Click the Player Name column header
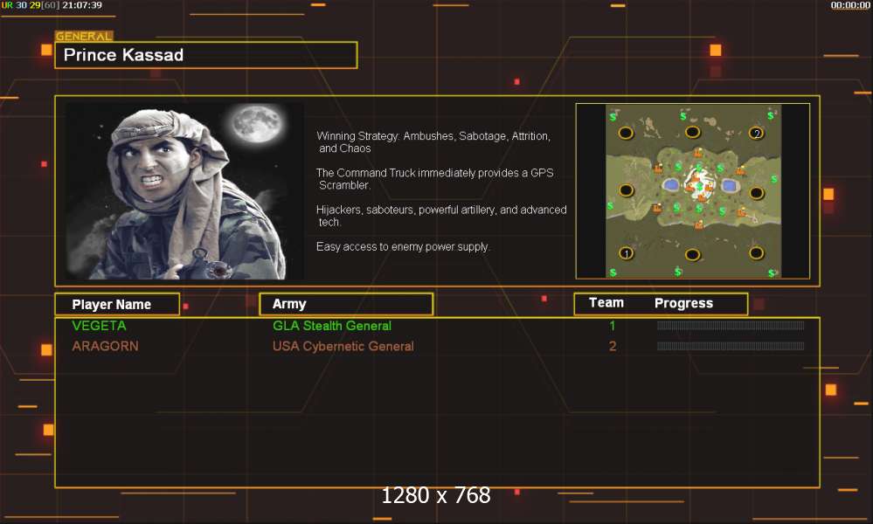 (117, 304)
